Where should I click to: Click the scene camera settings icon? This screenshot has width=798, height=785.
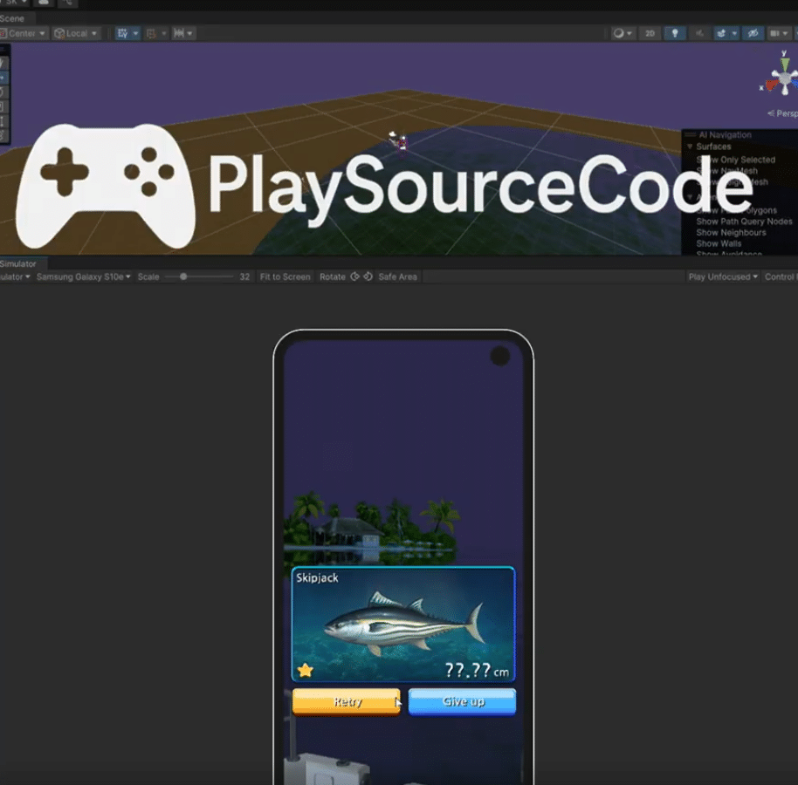click(x=775, y=33)
